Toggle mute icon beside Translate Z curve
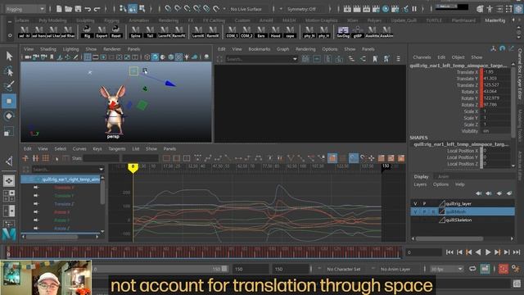 (x=36, y=204)
